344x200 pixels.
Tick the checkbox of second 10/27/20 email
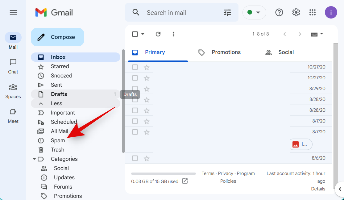(135, 78)
